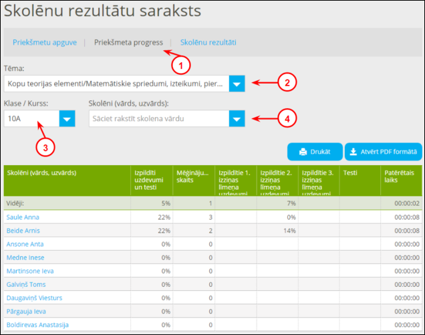The height and width of the screenshot is (335, 425).
Task: Click the 00:00:02 average time value
Action: click(x=407, y=203)
